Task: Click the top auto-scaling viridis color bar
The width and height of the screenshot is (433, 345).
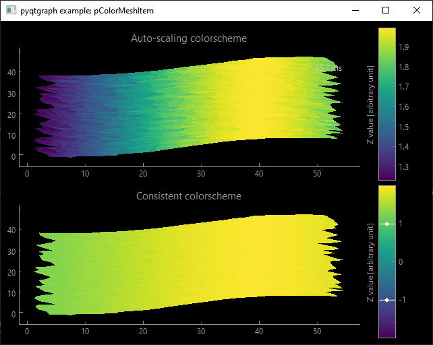Action: [387, 104]
